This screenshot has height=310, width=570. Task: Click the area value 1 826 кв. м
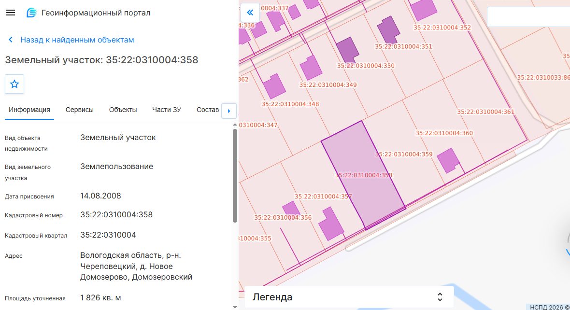[100, 297]
